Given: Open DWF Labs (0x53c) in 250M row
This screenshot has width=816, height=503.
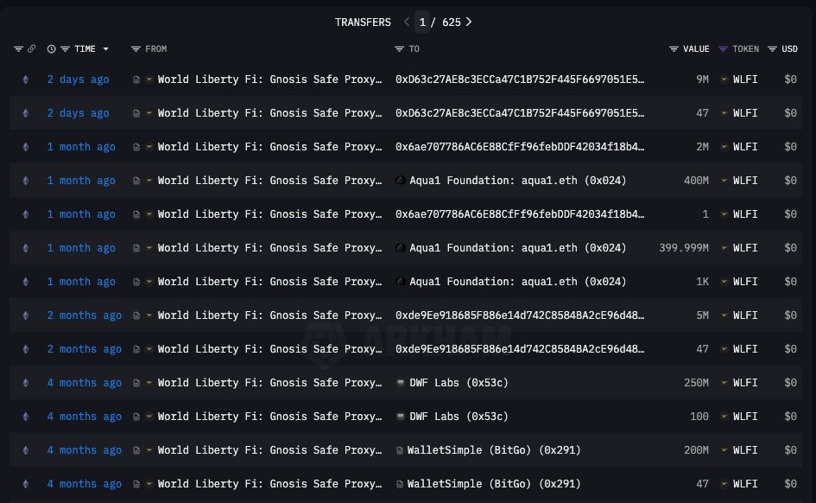Looking at the screenshot, I should (x=459, y=383).
